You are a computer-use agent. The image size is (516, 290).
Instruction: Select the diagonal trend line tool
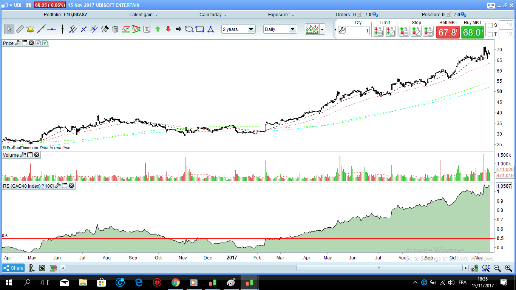pos(42,29)
